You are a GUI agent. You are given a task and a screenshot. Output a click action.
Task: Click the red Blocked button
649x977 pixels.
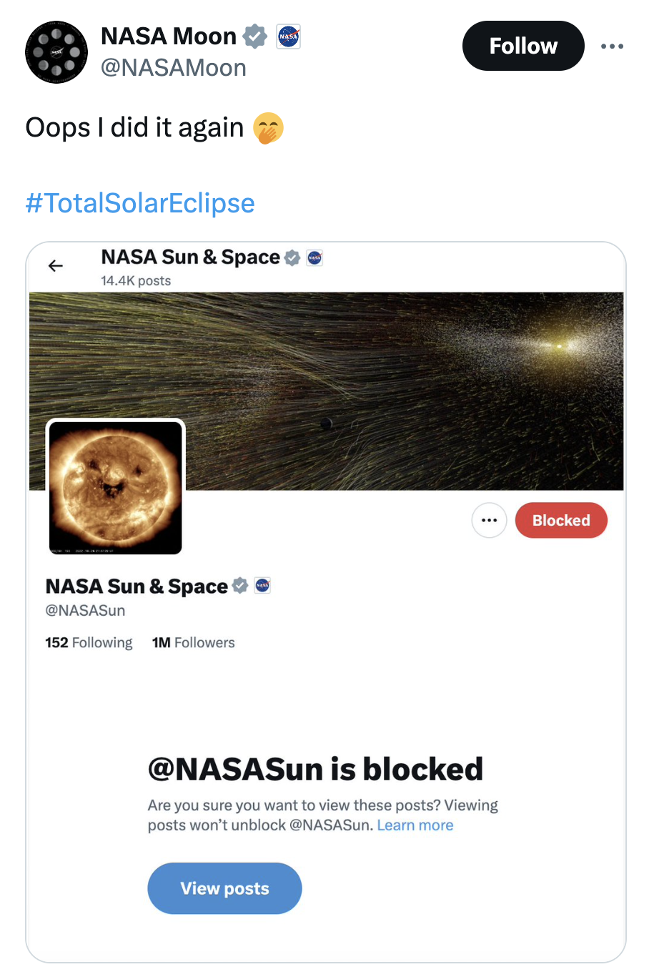click(561, 520)
